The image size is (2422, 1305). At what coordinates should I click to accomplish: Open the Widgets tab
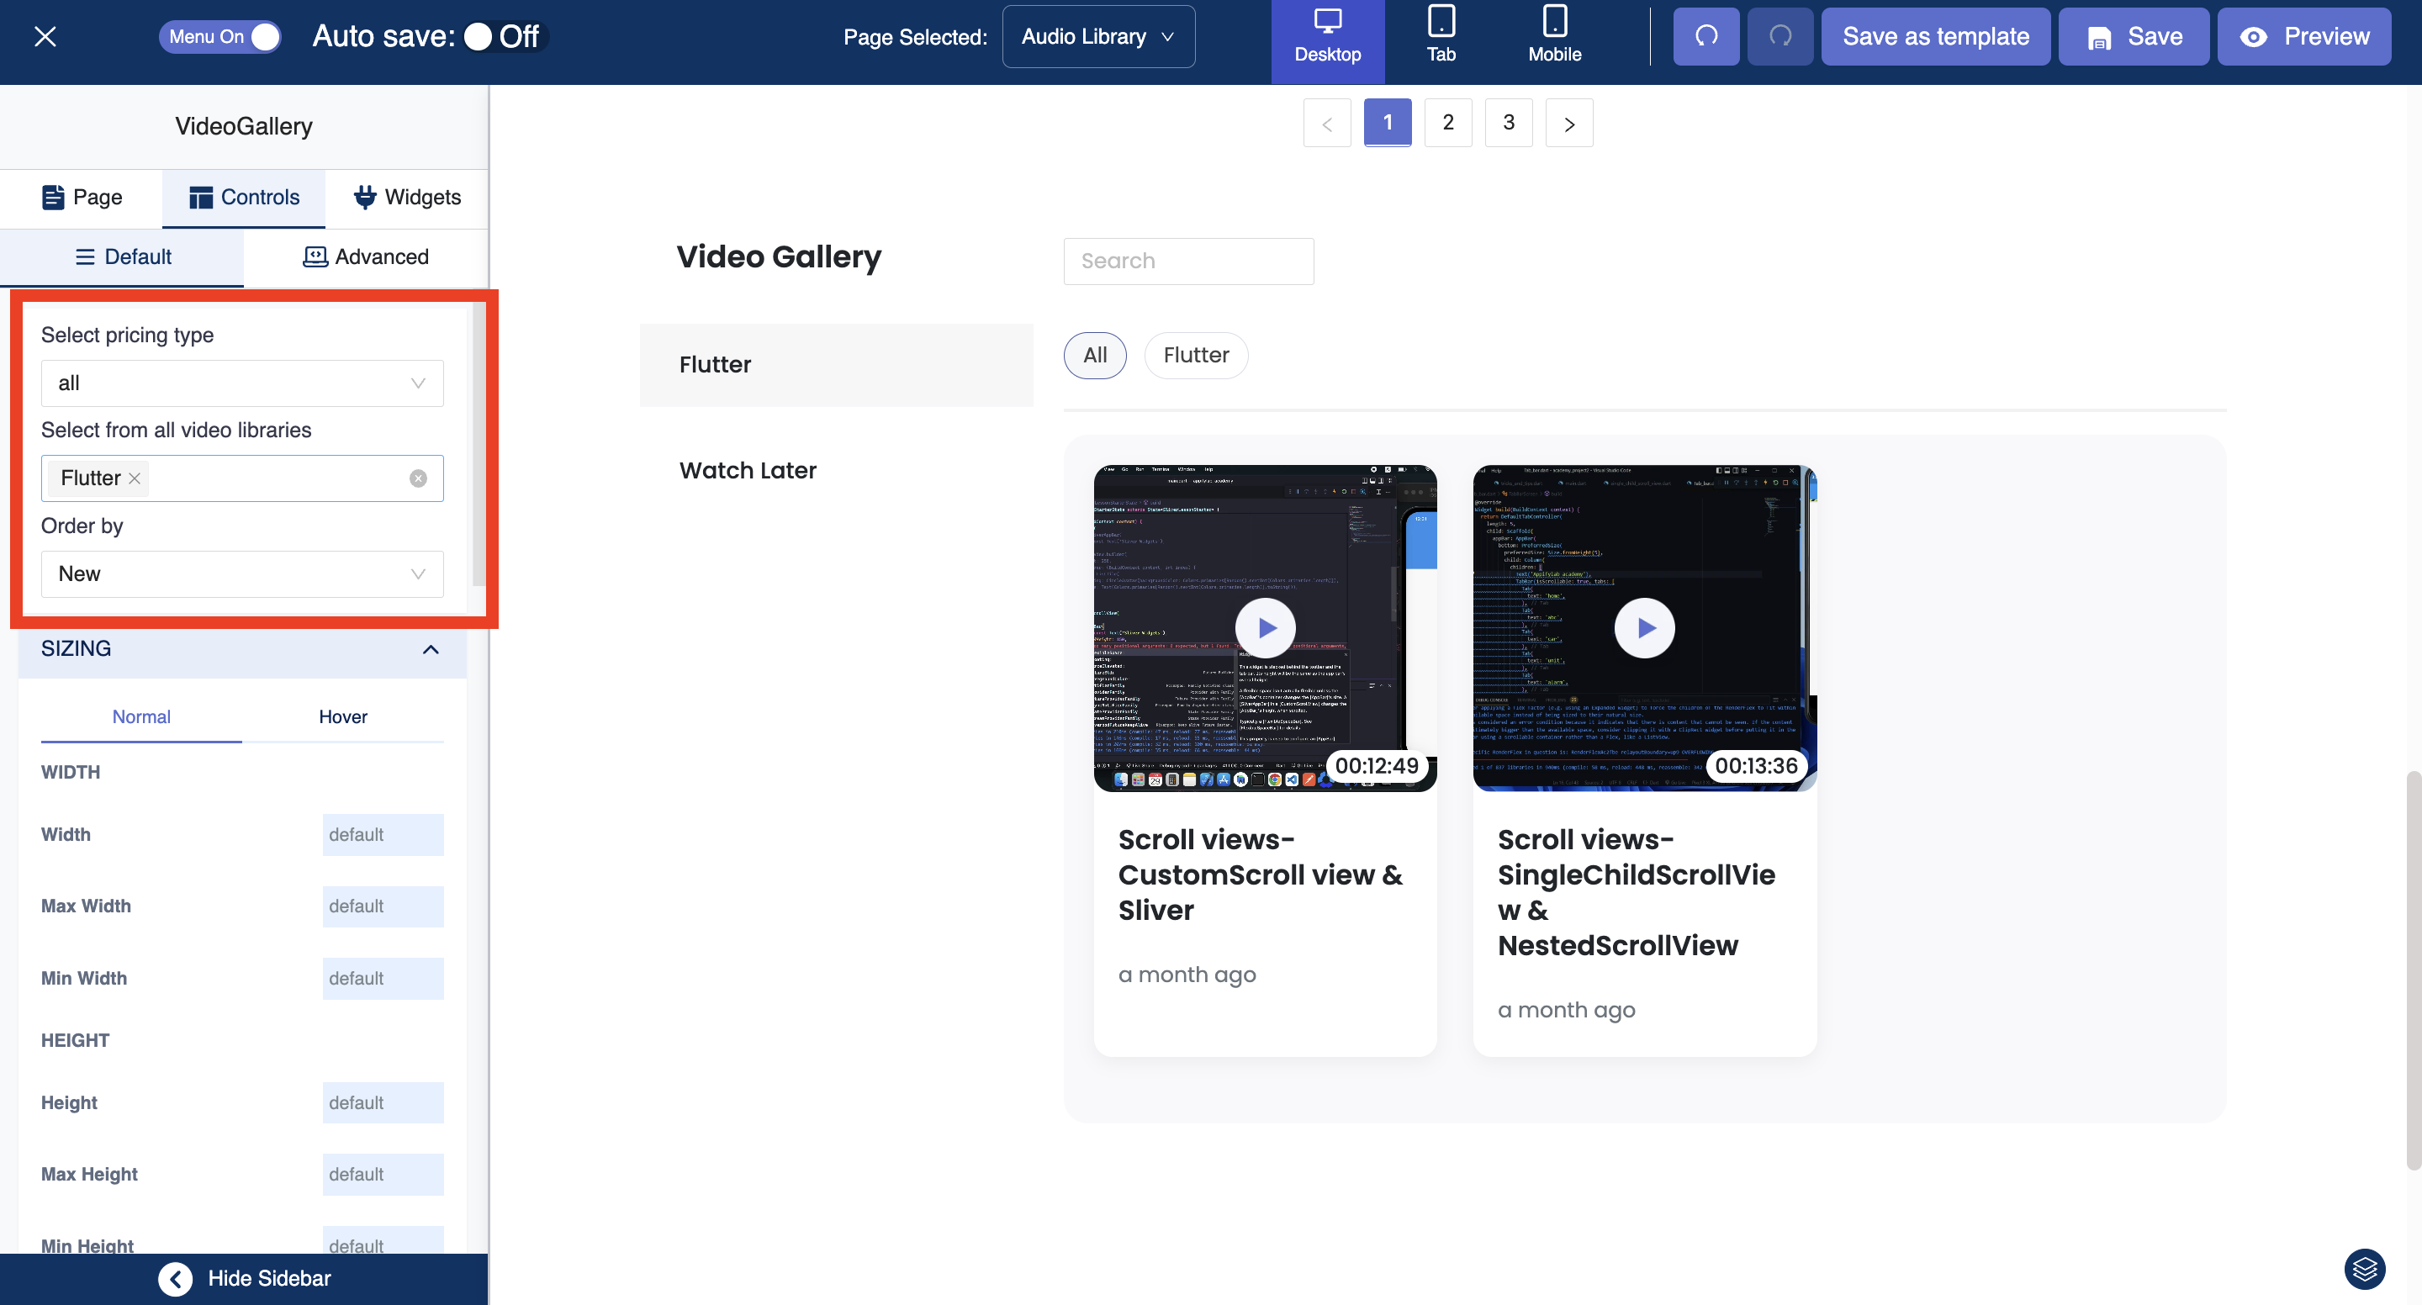tap(407, 198)
